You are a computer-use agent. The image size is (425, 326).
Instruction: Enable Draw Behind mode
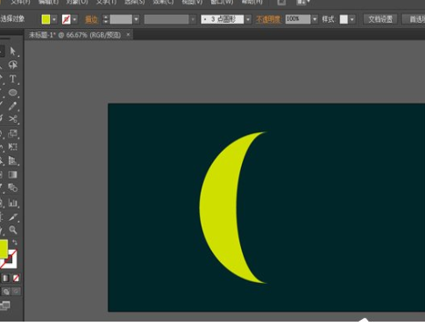click(6, 291)
